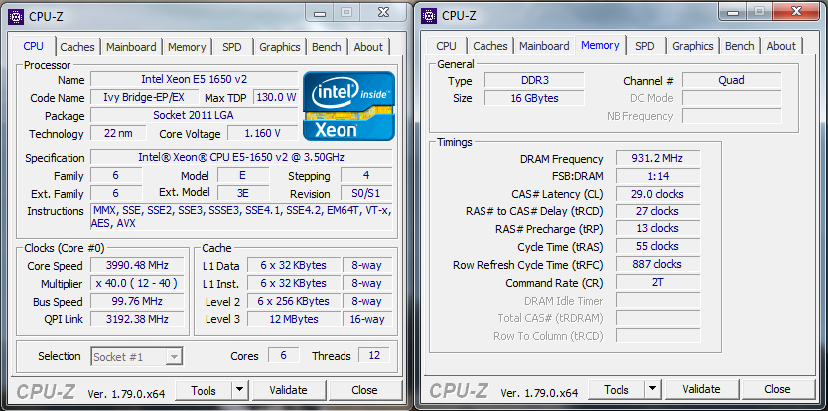Close the left CPU-Z window with X
Viewport: 828px width, 411px height.
[384, 12]
